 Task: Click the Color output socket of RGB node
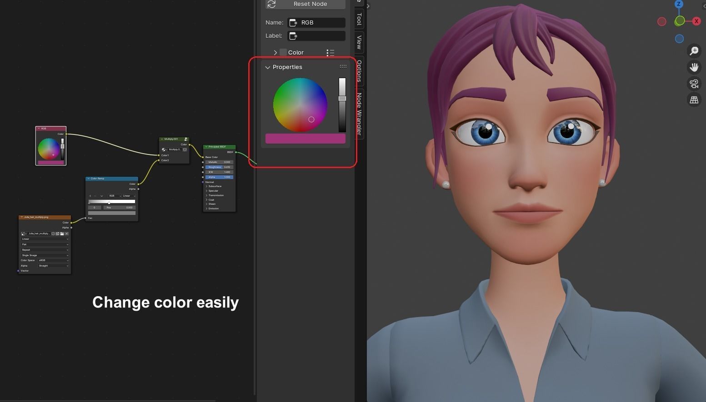[66, 134]
